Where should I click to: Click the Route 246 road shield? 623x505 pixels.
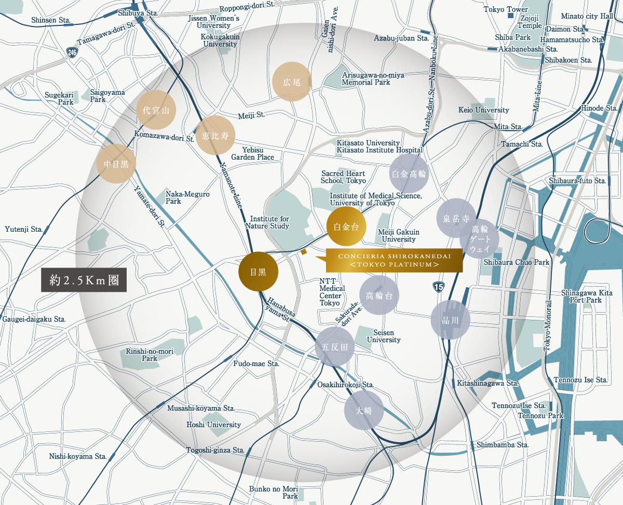(x=72, y=52)
